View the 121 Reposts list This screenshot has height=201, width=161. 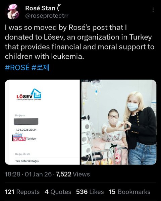(22, 192)
